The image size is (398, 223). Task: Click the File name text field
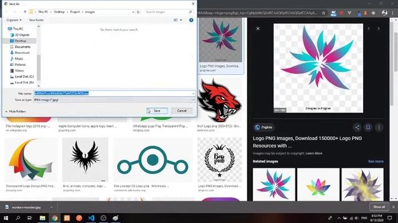[x=113, y=94]
